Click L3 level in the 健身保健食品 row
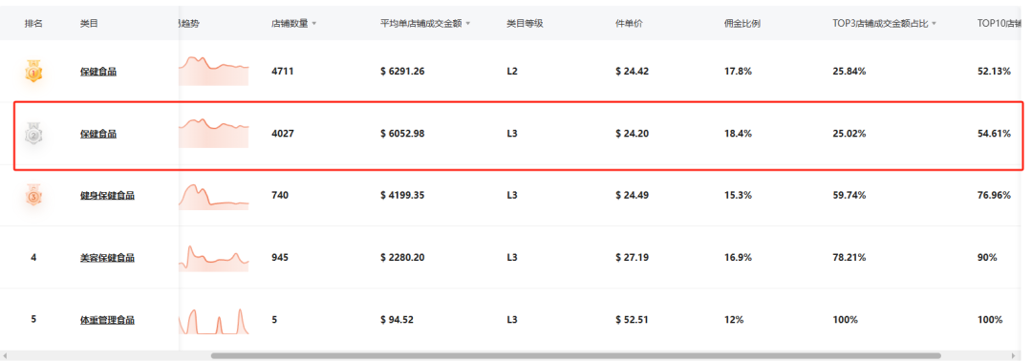 (x=512, y=196)
